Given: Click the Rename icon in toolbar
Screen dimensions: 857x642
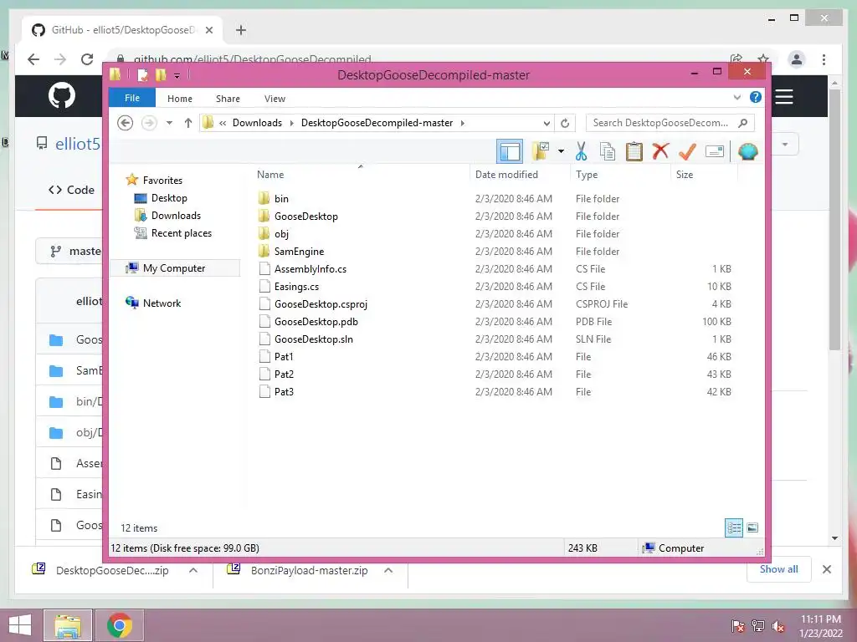Looking at the screenshot, I should [715, 151].
